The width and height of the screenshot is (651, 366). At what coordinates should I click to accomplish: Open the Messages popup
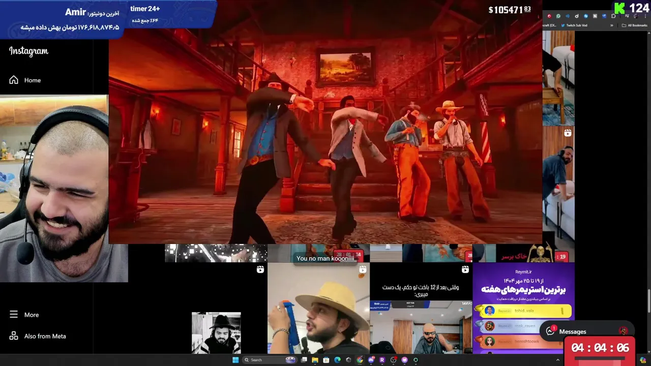pos(586,331)
